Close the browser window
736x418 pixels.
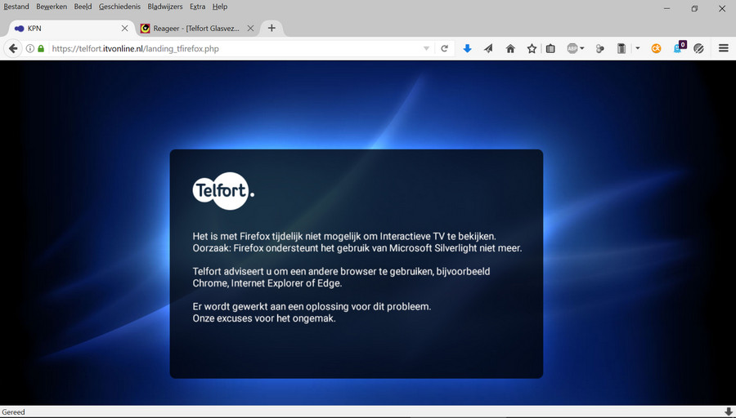722,8
